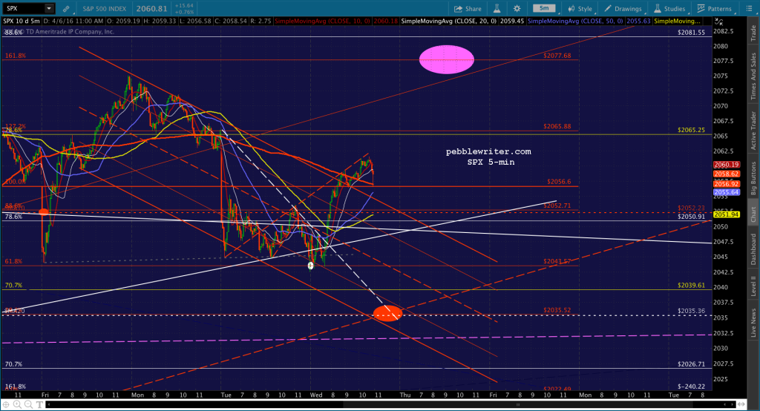Open the SPX symbol dropdown arrow
Screen dimensions: 760x411
tap(49, 8)
